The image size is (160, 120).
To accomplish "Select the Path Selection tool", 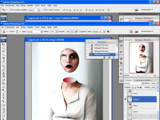I will (x=3, y=101).
